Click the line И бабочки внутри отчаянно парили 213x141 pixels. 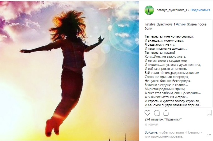(173, 105)
